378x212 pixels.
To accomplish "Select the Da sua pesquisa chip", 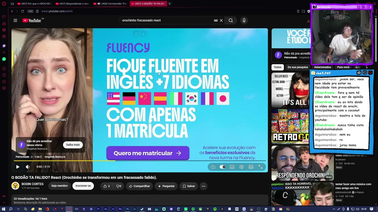I will click(x=298, y=67).
